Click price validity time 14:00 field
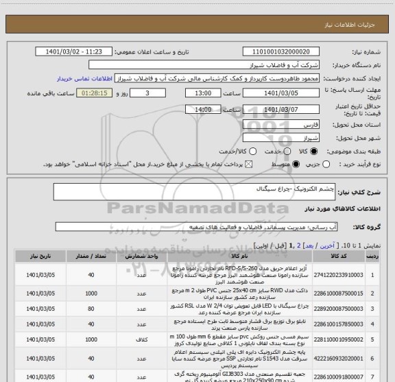Image resolution: width=395 pixels, height=382 pixels. (203, 109)
